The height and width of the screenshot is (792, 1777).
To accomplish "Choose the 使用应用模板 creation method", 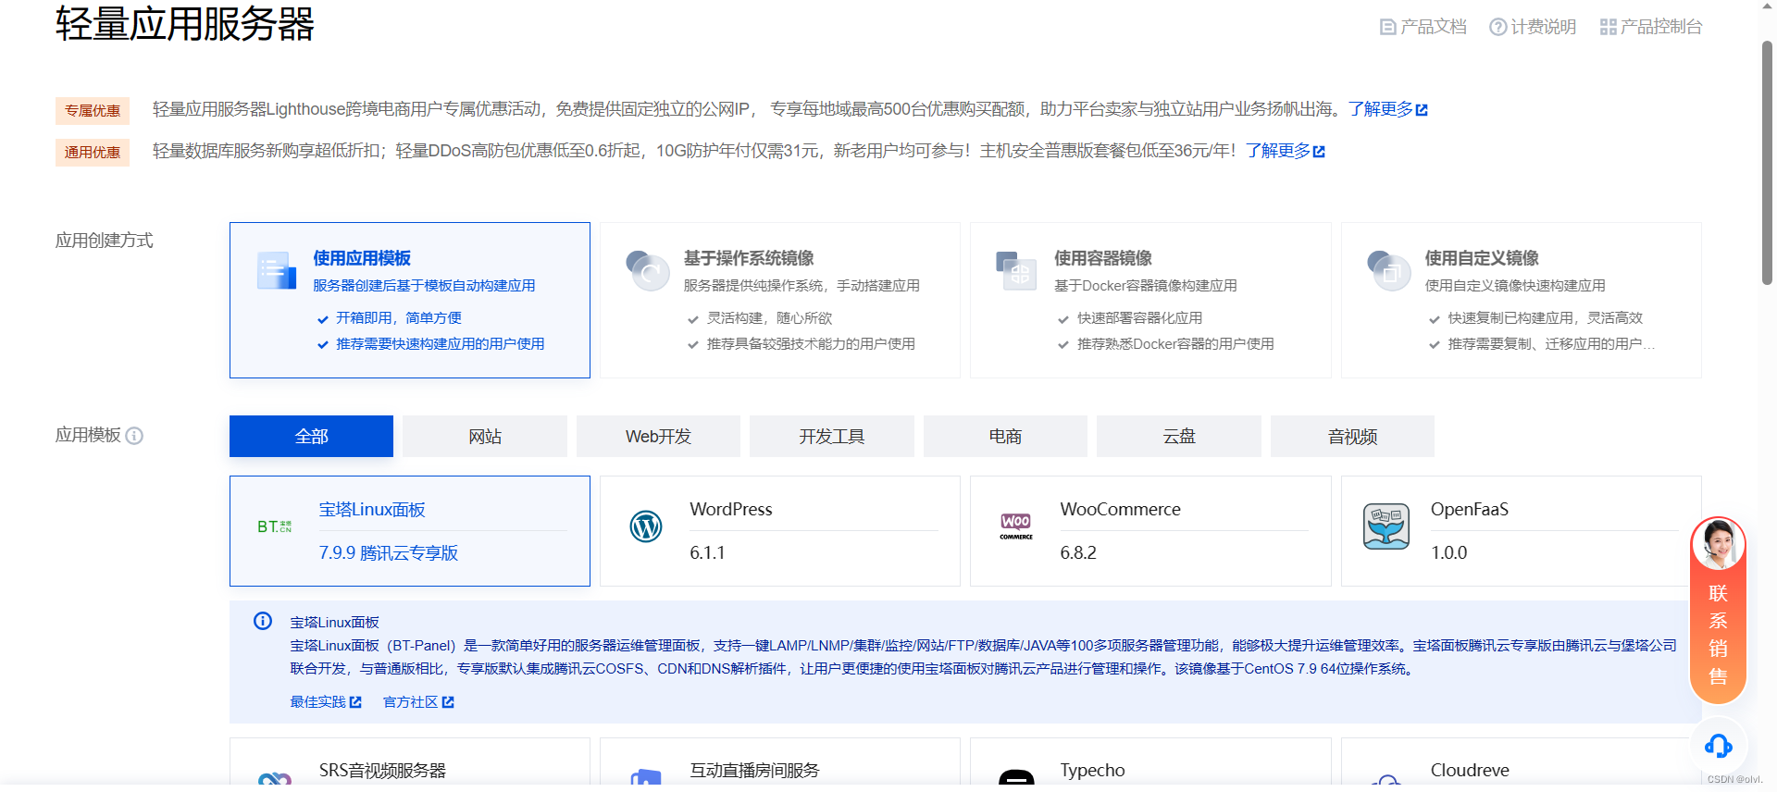I will (410, 300).
